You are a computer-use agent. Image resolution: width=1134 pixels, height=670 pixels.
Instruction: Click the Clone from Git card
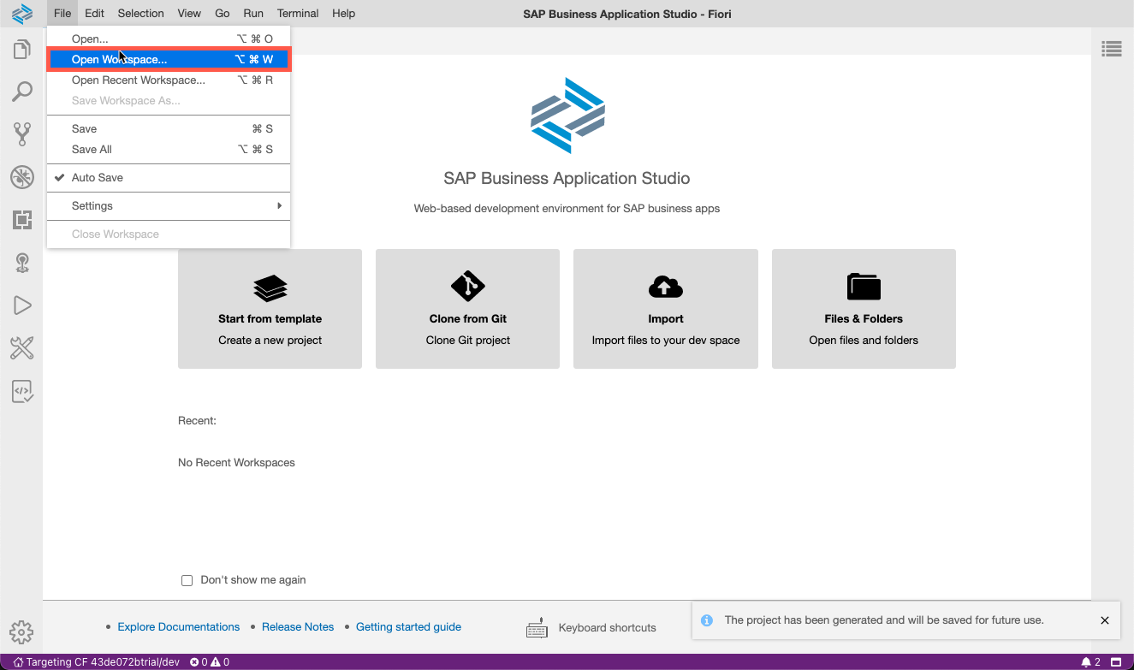pyautogui.click(x=467, y=309)
